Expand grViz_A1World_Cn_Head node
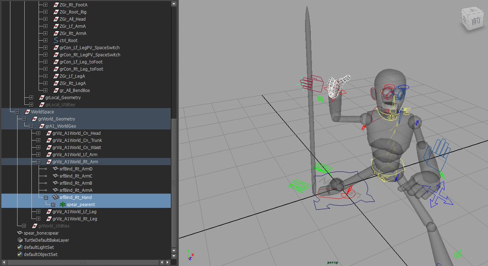This screenshot has height=266, width=488. click(x=38, y=133)
